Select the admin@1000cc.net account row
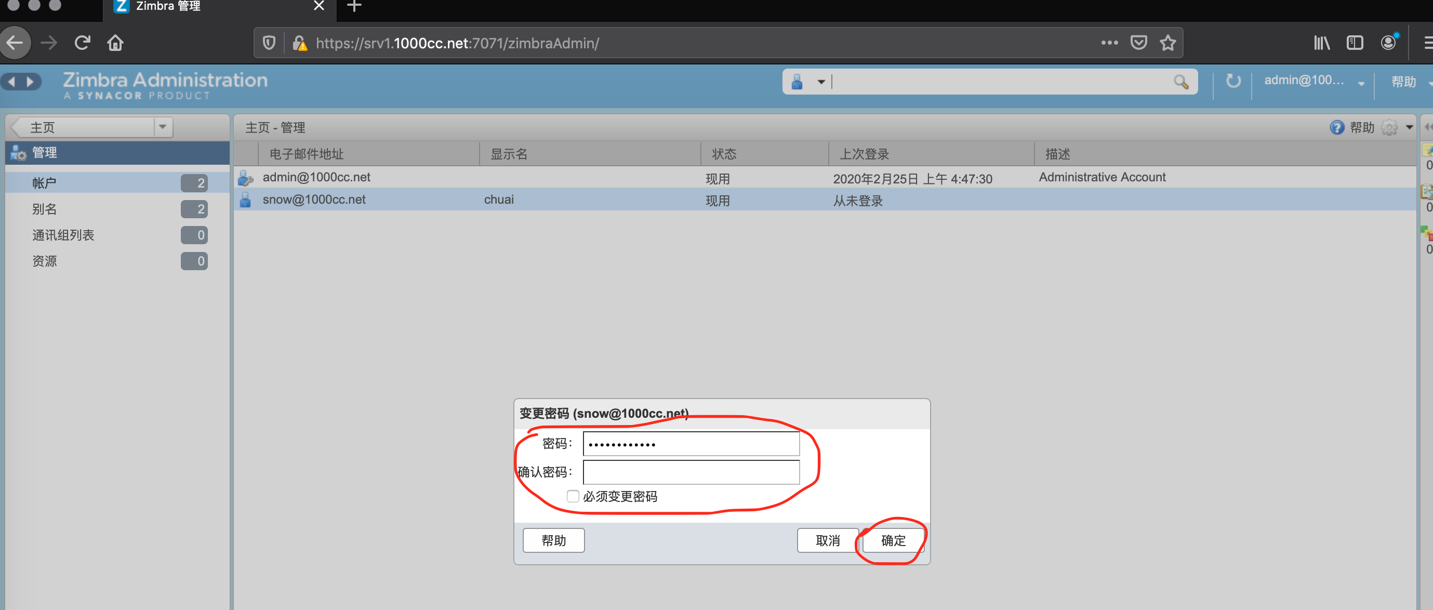 click(x=825, y=177)
